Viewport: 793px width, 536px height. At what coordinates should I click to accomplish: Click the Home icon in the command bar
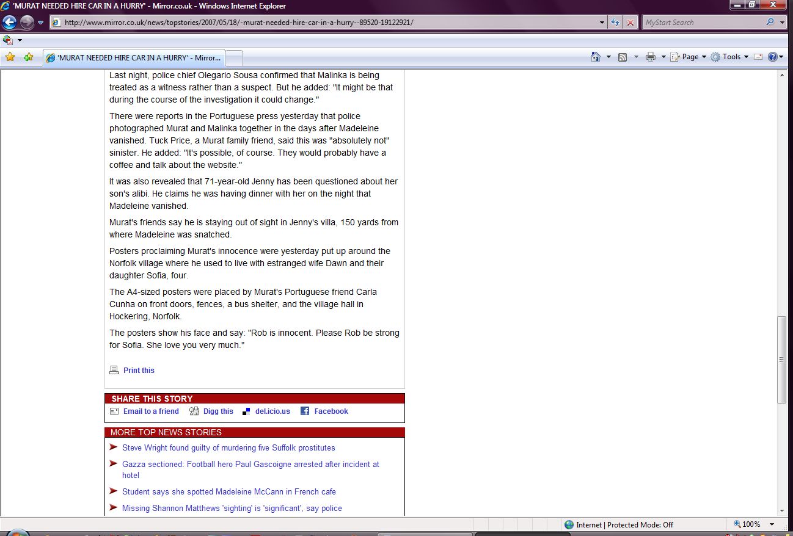click(x=596, y=57)
